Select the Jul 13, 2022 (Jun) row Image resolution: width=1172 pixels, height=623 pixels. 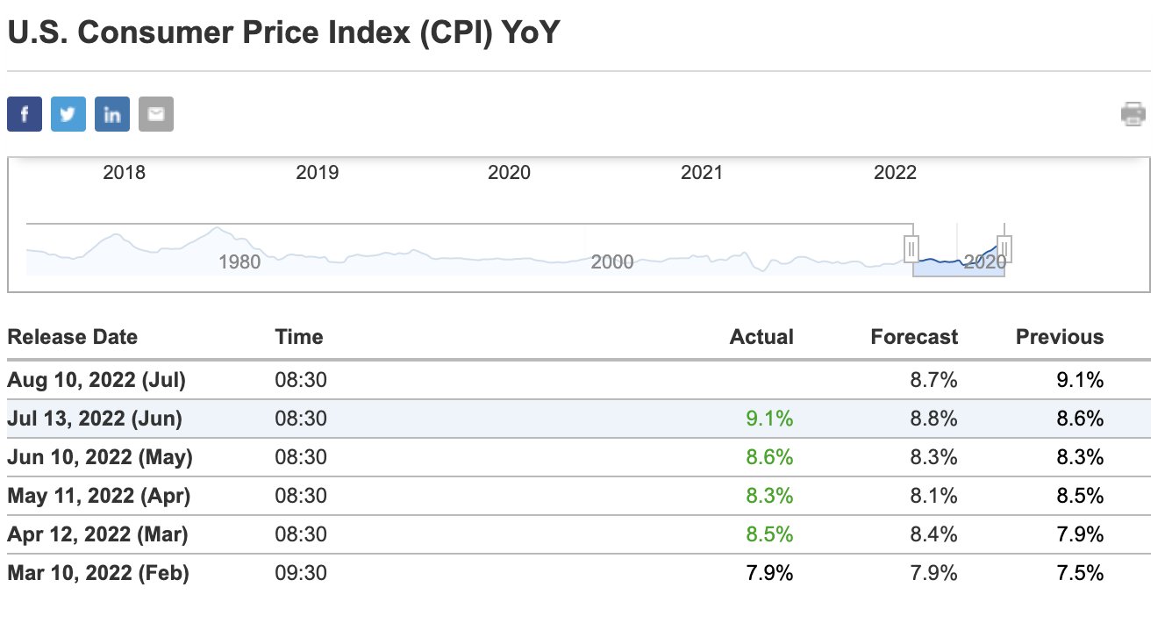click(579, 419)
